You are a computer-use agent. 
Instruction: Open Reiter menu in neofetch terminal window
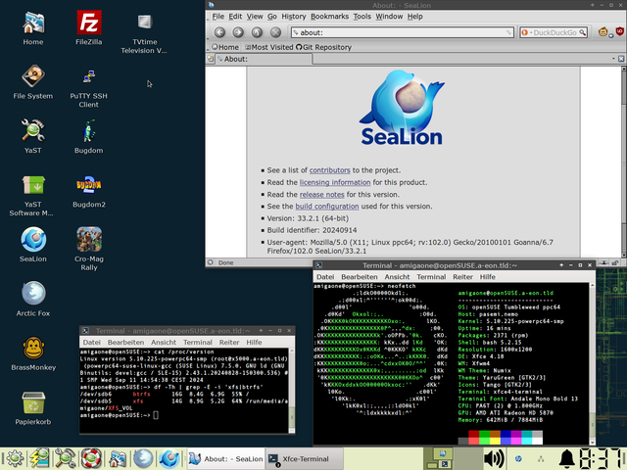(x=462, y=277)
